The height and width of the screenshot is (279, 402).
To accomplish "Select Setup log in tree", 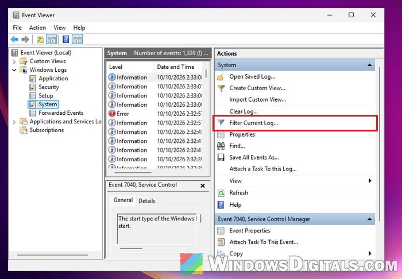I will pos(46,96).
